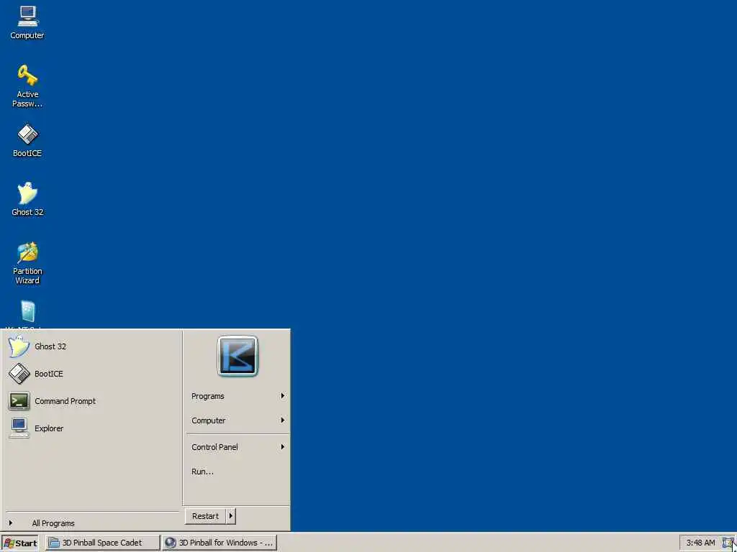
Task: Click the Programs submenu arrow
Action: pyautogui.click(x=282, y=396)
